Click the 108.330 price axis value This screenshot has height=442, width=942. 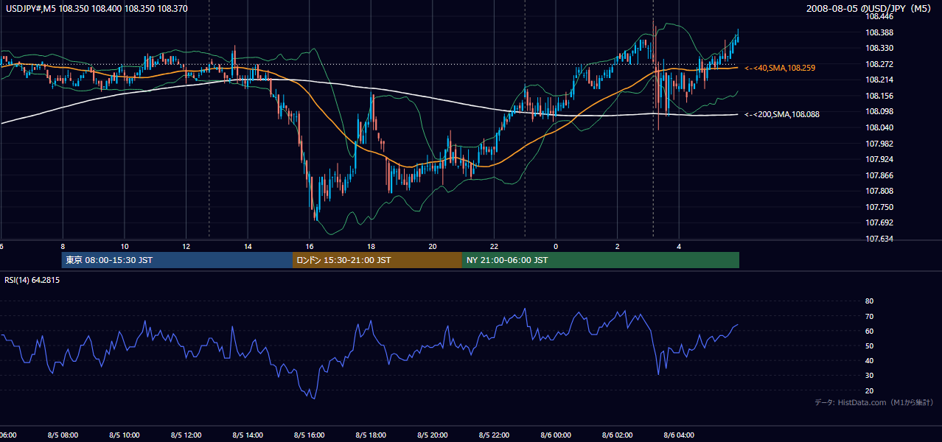click(878, 48)
